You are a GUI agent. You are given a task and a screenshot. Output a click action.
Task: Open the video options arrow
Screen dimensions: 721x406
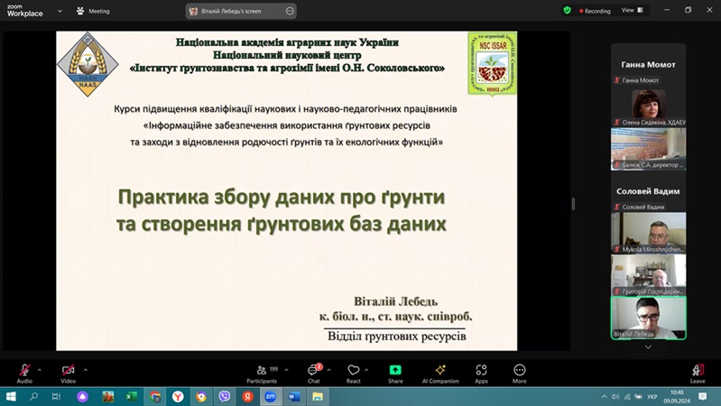click(86, 370)
